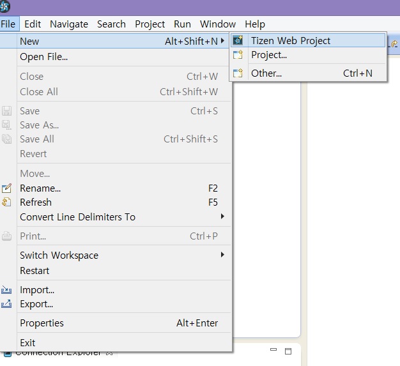Open the Navigate menu
The image size is (400, 366).
coord(69,24)
